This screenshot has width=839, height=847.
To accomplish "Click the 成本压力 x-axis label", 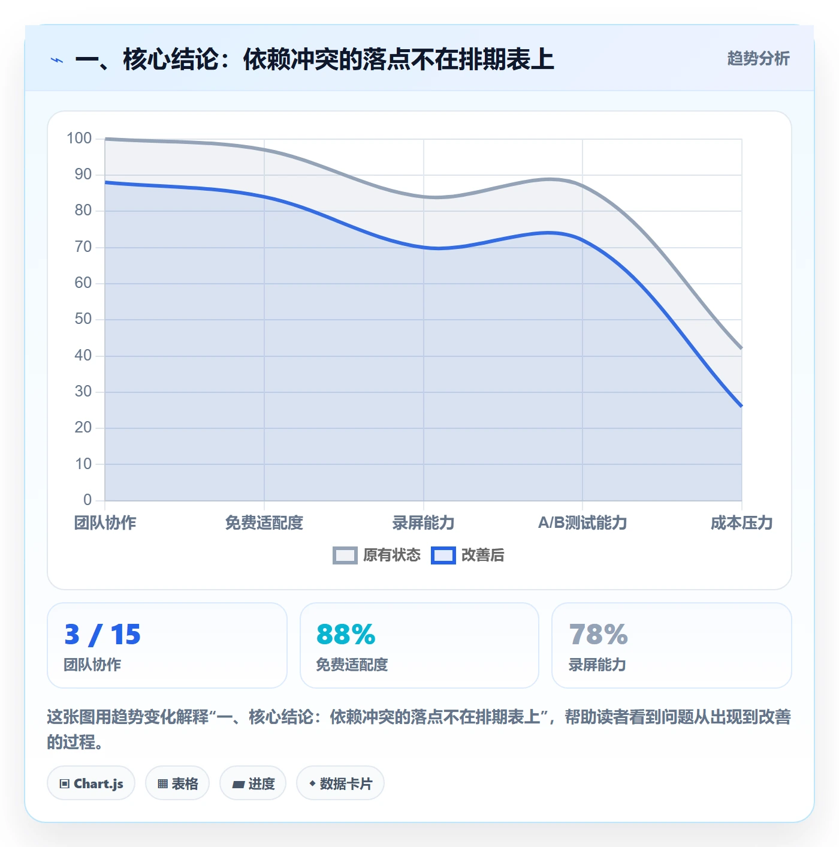I will [741, 523].
